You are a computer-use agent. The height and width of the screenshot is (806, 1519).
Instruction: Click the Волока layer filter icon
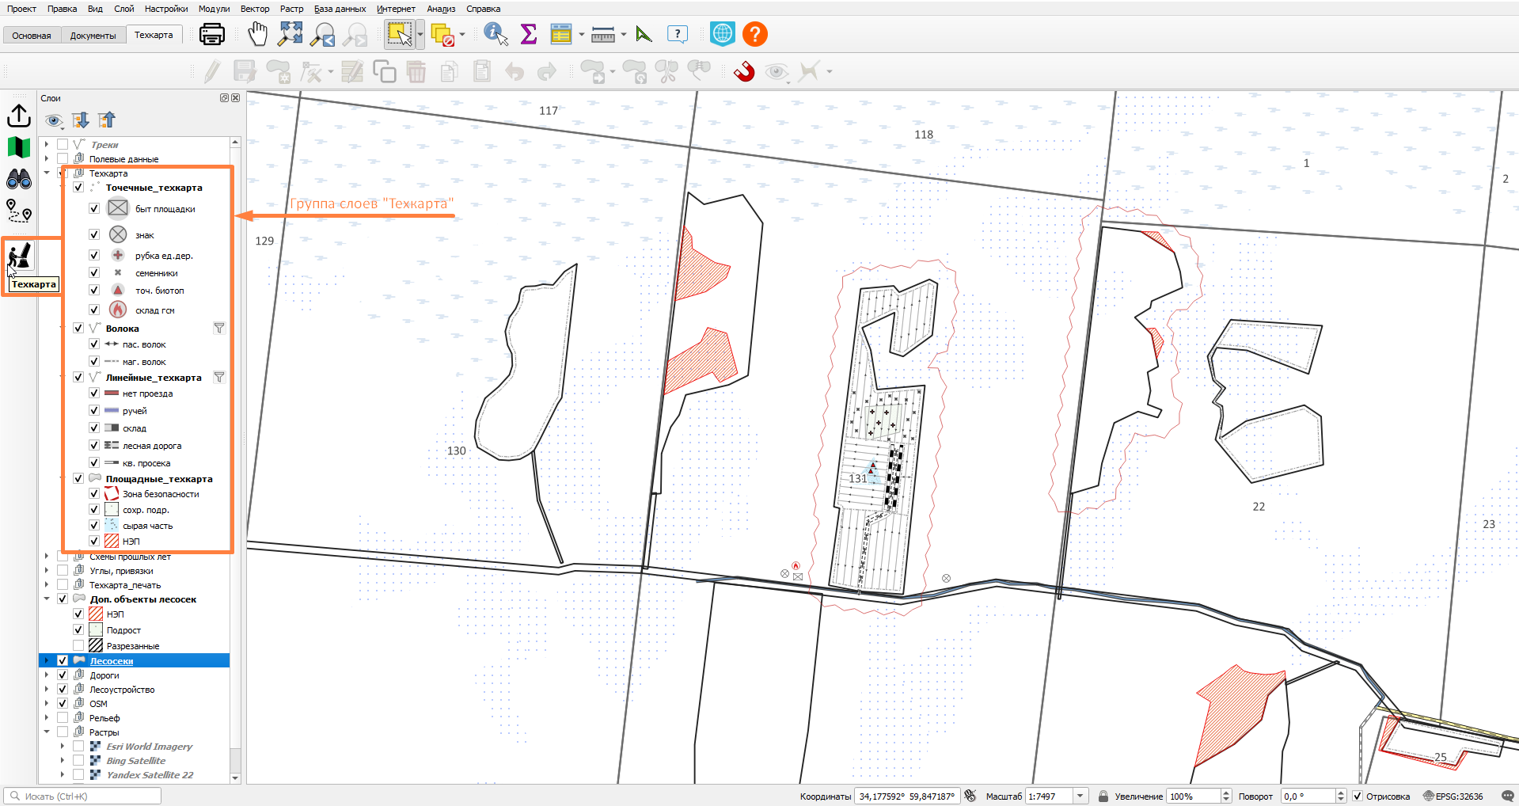pyautogui.click(x=219, y=328)
